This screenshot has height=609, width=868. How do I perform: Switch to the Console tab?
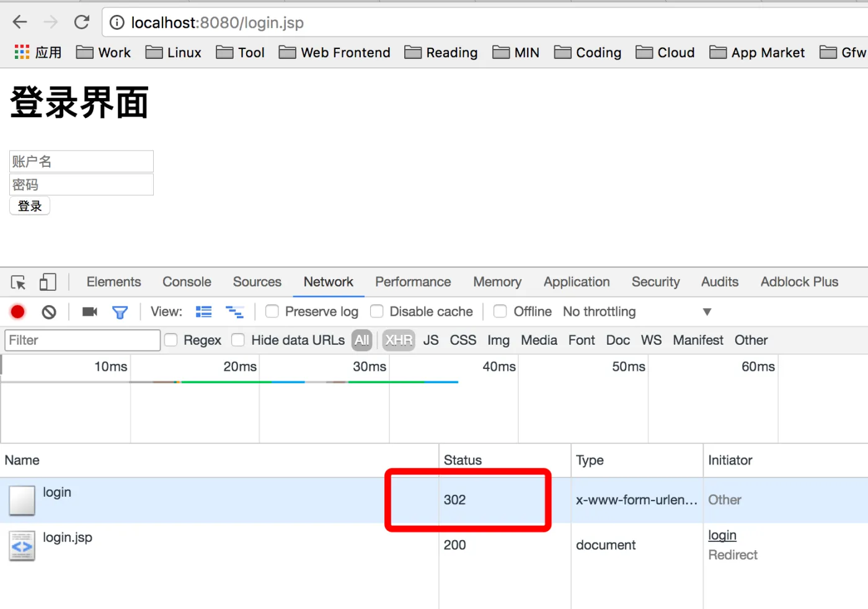coord(187,282)
